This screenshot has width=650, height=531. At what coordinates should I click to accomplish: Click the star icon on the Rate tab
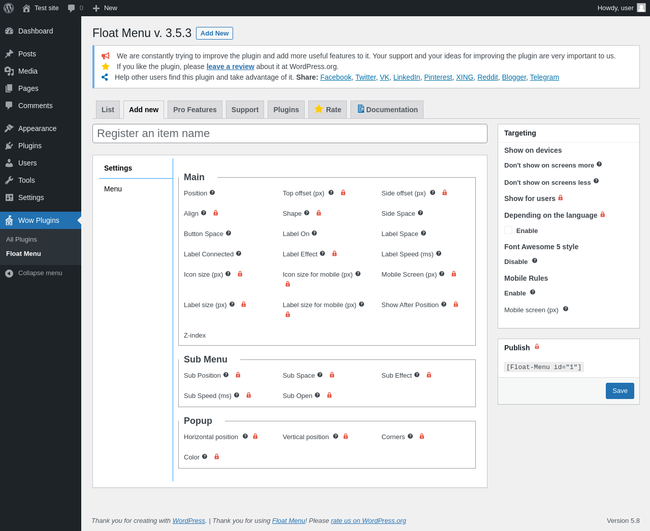pyautogui.click(x=319, y=109)
